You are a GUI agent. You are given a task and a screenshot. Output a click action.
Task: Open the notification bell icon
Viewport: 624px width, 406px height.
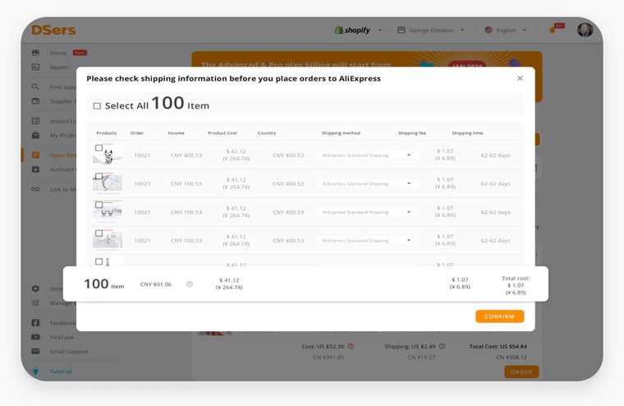(x=553, y=30)
